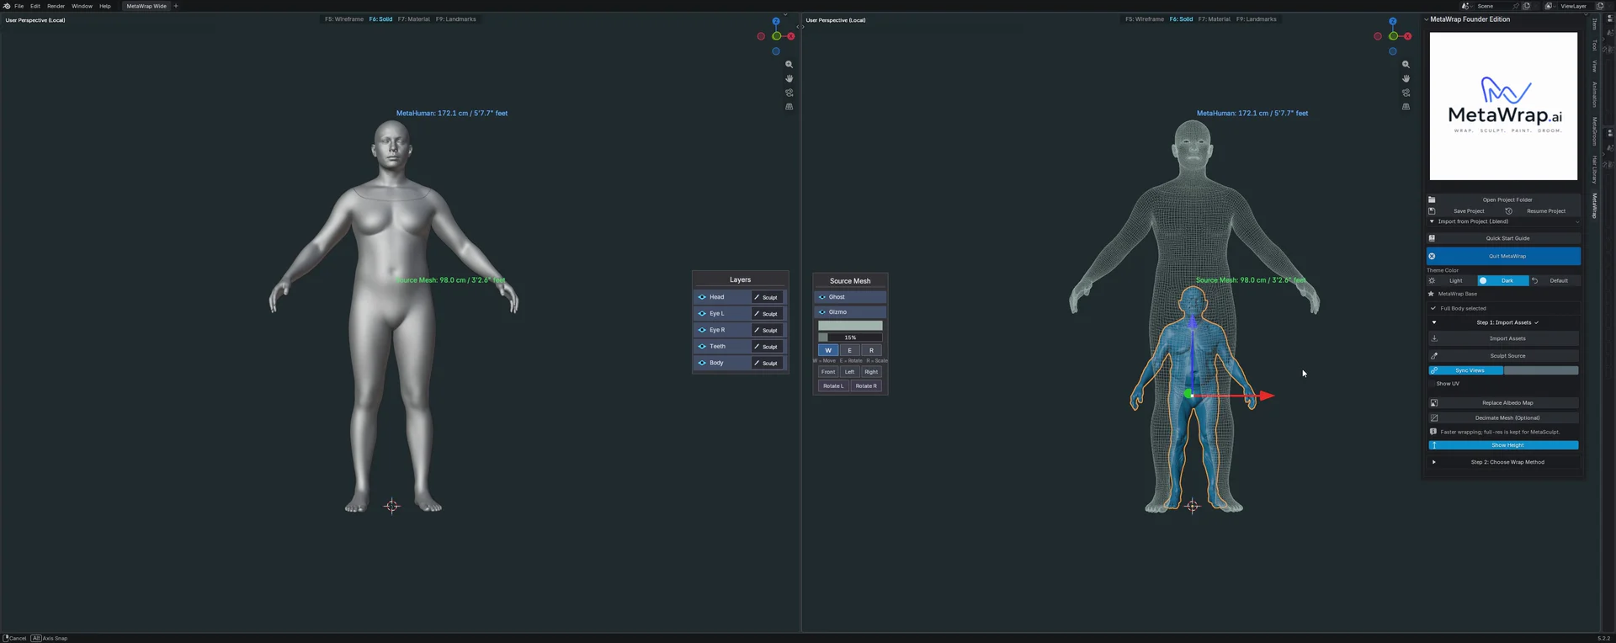Open the File menu
This screenshot has width=1616, height=643.
19,6
